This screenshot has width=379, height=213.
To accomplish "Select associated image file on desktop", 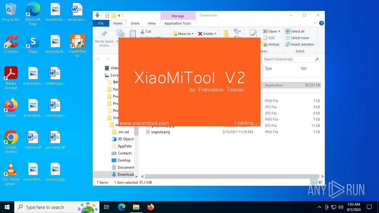I will coord(33,108).
